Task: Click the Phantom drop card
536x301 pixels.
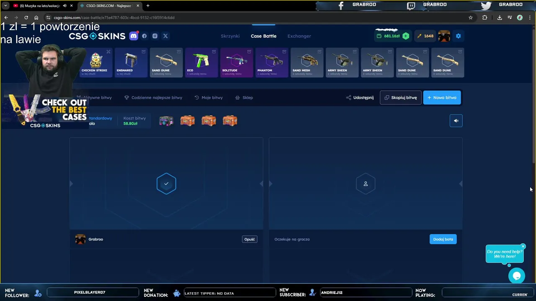Action: click(x=272, y=63)
